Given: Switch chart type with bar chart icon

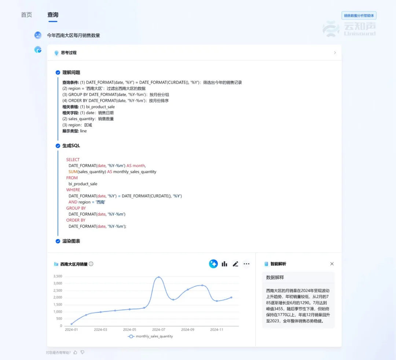Looking at the screenshot, I should click(224, 264).
